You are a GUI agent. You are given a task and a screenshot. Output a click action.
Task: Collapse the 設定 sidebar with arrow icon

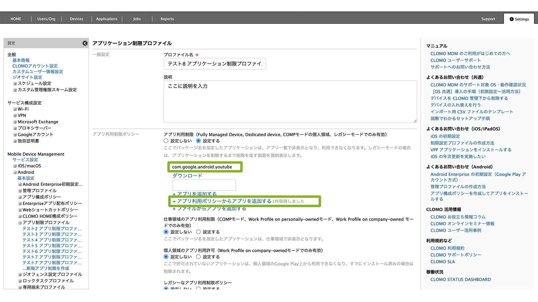85,43
